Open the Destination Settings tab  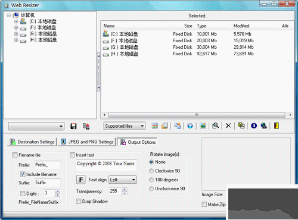click(32, 142)
